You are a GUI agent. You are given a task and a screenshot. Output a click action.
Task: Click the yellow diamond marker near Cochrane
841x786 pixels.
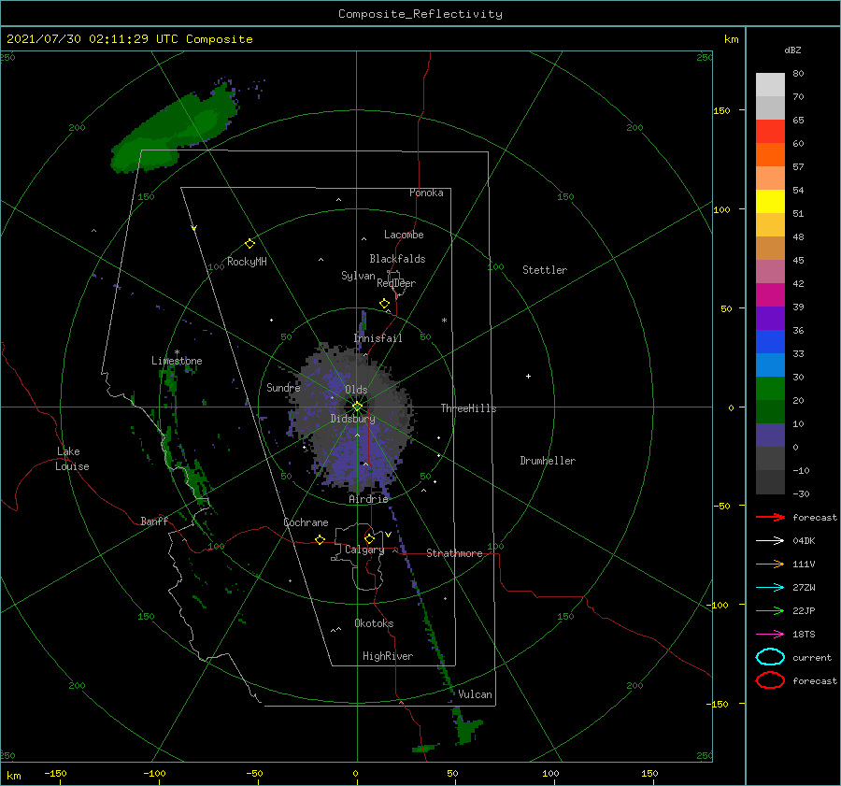[x=321, y=539]
